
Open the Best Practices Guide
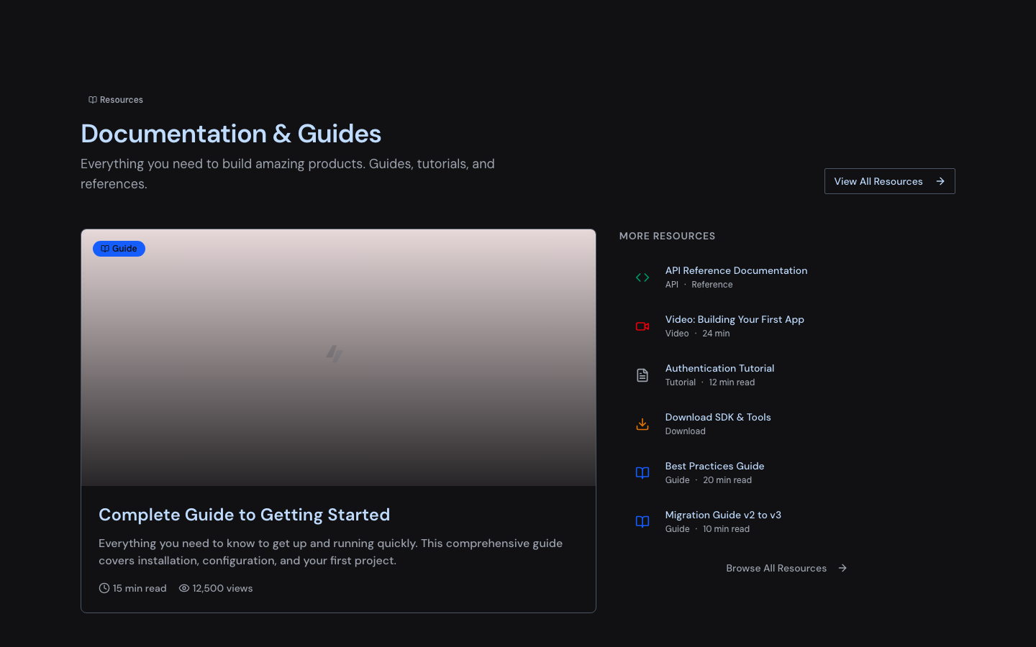(714, 467)
